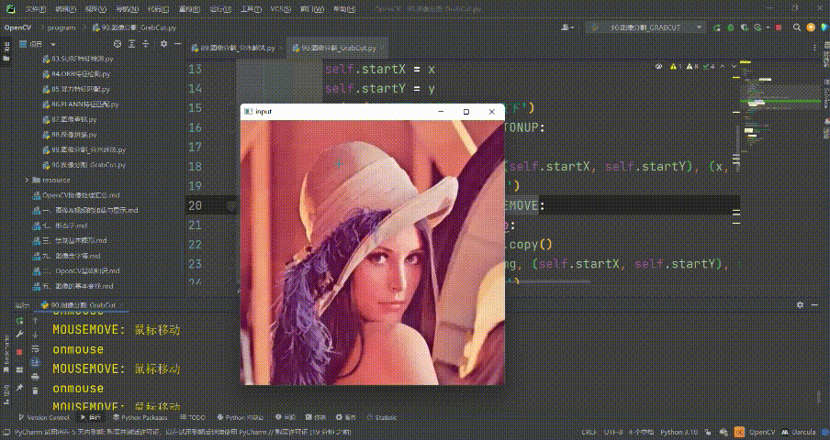Click the Debug bug icon in top toolbar

coord(731,27)
